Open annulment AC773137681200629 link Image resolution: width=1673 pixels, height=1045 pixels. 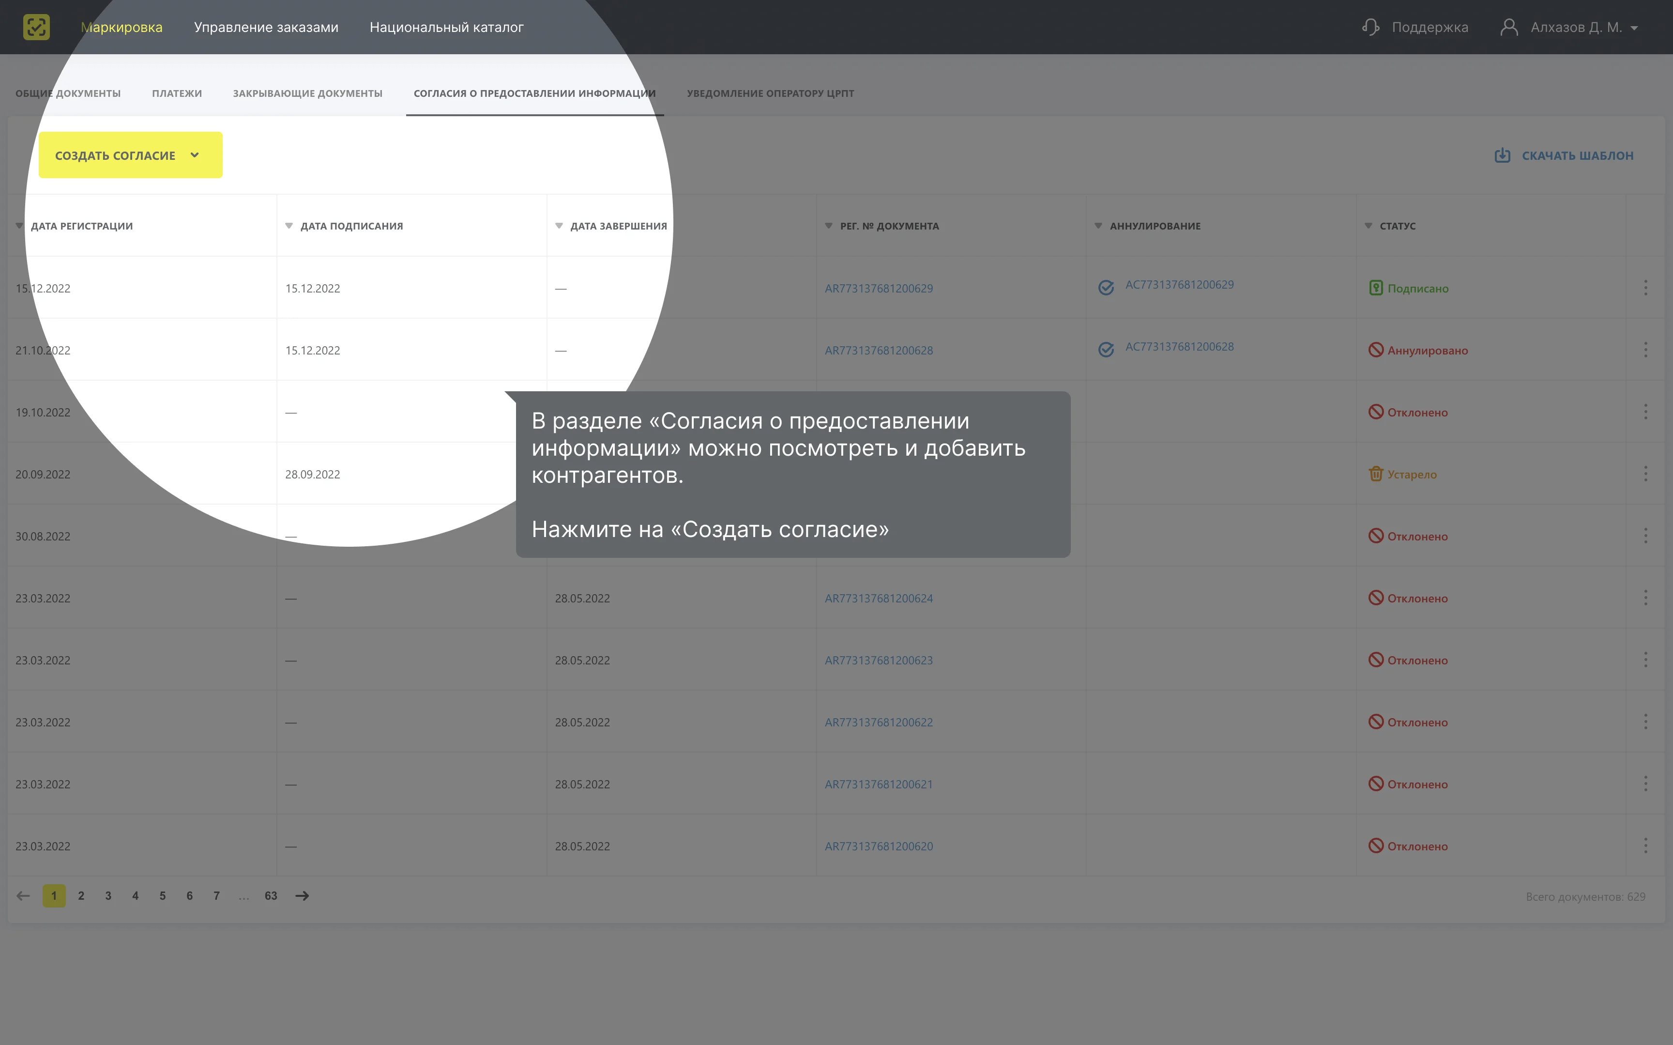click(x=1179, y=284)
